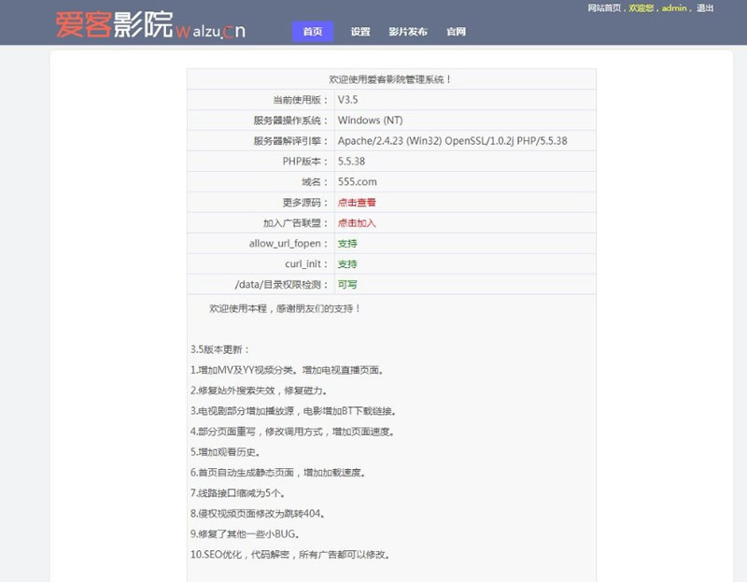Click the Windows (NT) operating system value
This screenshot has width=747, height=582.
[x=372, y=121]
